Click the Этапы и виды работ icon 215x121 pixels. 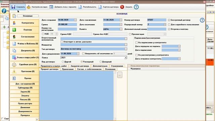point(14,57)
